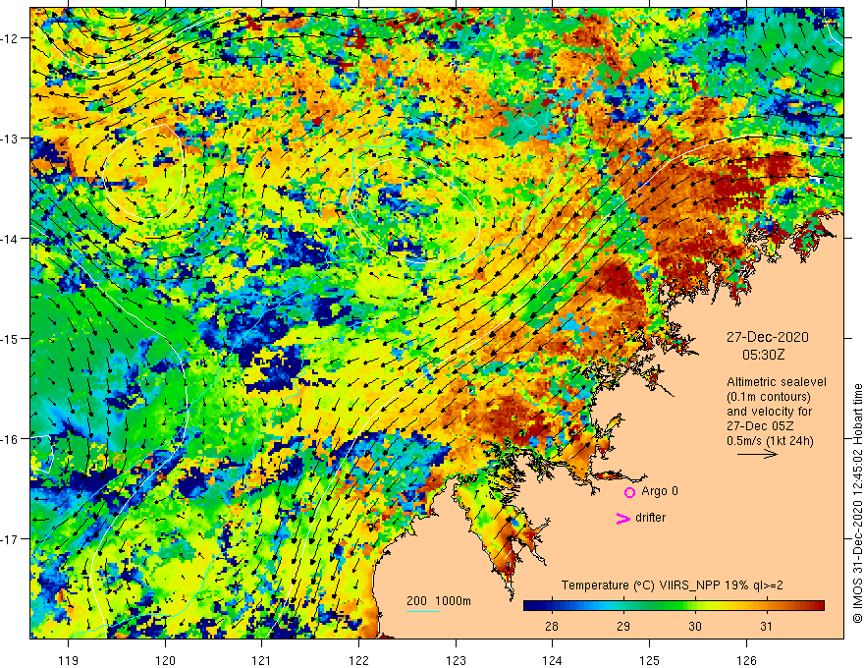This screenshot has width=864, height=668.
Task: Click longitude axis label '122'
Action: [x=358, y=660]
